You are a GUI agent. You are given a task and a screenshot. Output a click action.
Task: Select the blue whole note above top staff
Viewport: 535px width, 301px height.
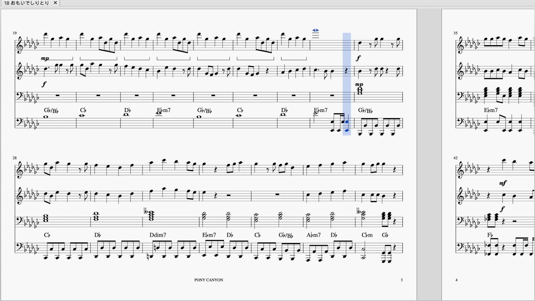tap(316, 31)
